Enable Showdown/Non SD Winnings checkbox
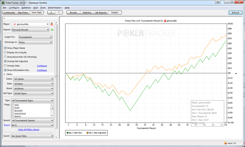The height and width of the screenshot is (147, 245). [5, 57]
